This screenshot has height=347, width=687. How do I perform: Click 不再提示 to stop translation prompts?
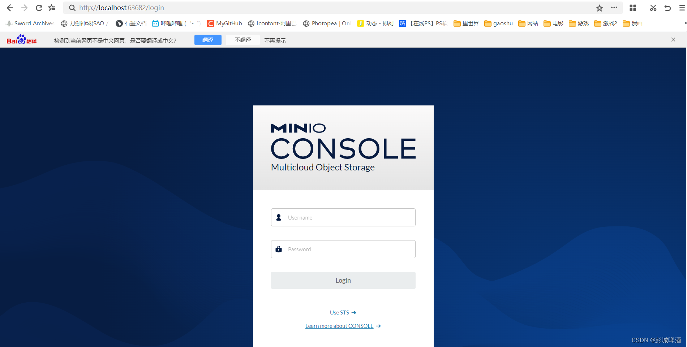275,40
